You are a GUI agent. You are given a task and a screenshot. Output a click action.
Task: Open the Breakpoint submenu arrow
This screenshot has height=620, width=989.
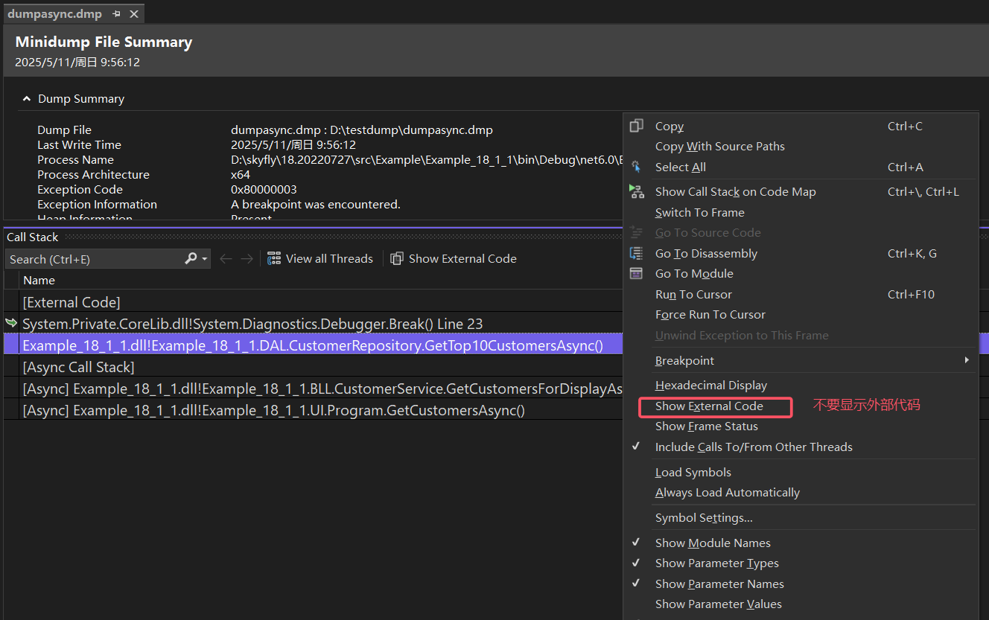coord(967,361)
